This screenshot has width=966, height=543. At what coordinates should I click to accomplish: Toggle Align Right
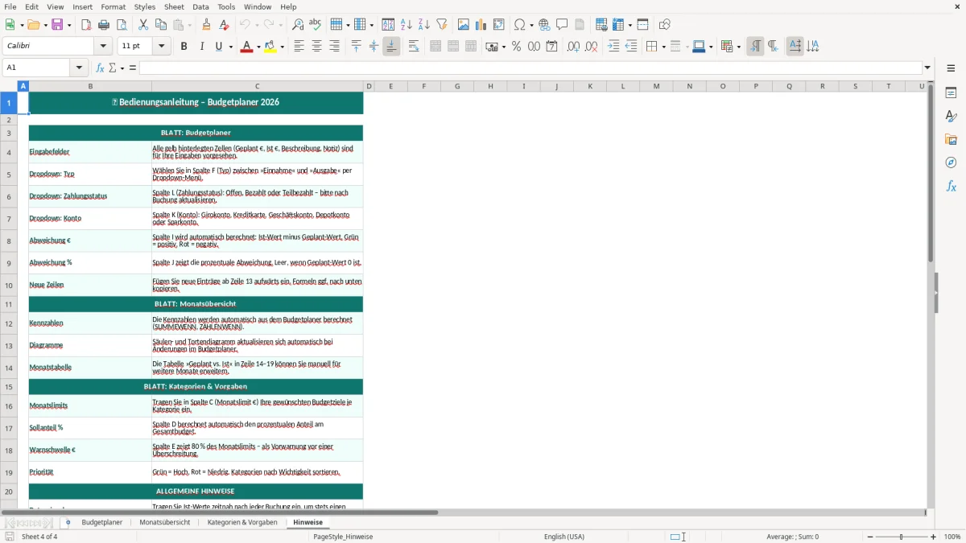click(335, 47)
